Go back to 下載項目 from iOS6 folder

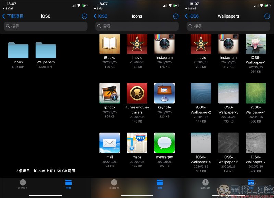point(13,16)
